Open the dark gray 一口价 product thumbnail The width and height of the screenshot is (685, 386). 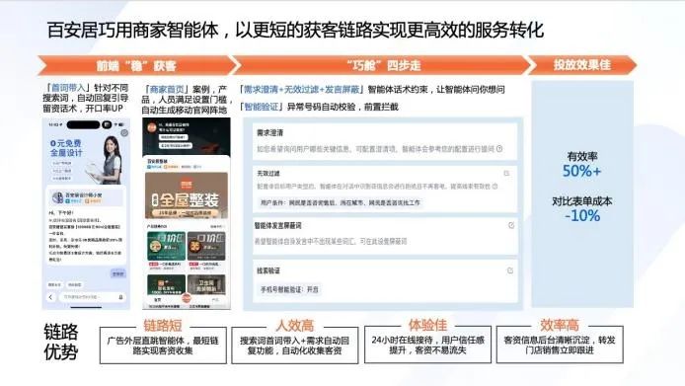(x=206, y=246)
